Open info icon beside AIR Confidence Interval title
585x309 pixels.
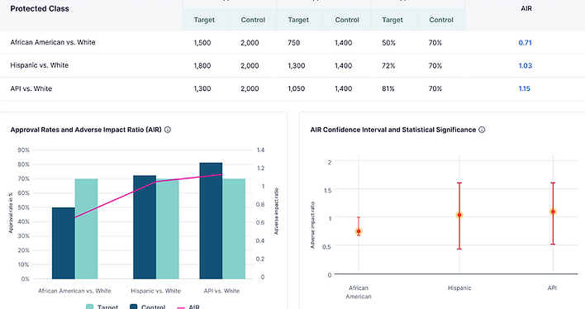click(x=482, y=130)
